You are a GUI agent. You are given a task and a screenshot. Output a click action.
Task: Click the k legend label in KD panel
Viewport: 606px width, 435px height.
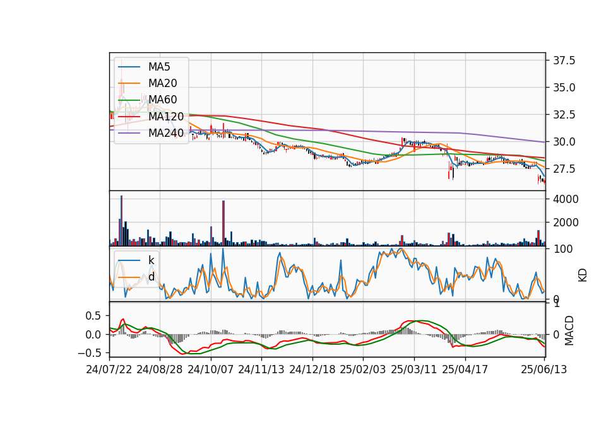151,260
